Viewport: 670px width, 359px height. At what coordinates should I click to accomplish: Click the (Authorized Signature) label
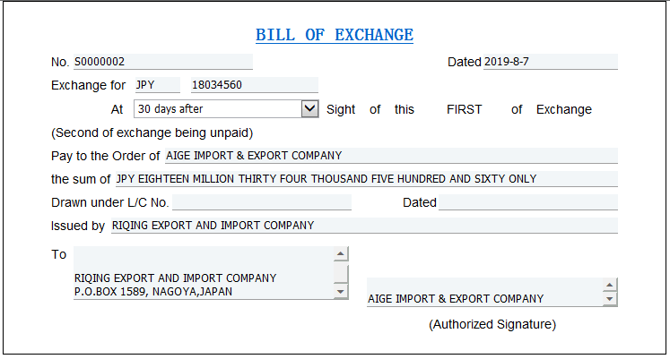492,324
